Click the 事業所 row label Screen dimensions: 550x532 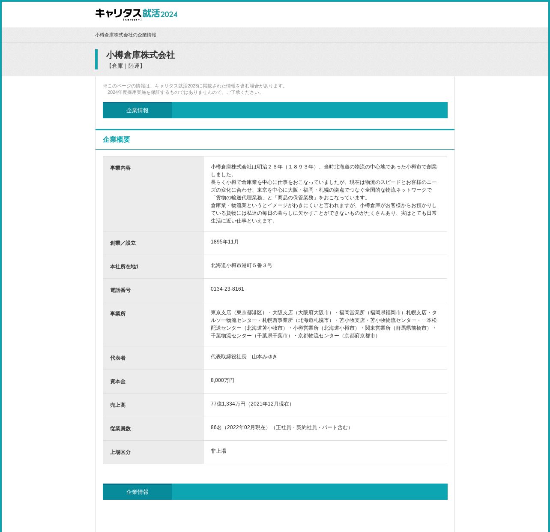pyautogui.click(x=118, y=314)
